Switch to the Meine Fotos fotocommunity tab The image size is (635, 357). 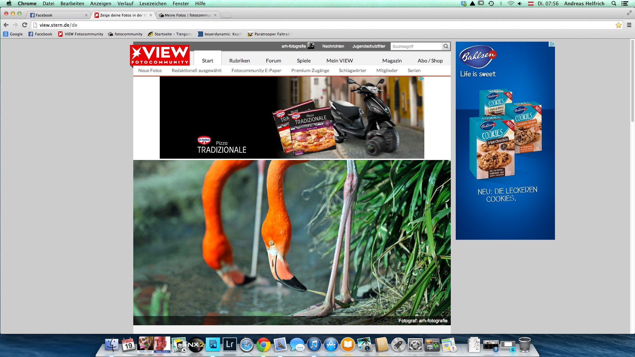click(x=187, y=15)
